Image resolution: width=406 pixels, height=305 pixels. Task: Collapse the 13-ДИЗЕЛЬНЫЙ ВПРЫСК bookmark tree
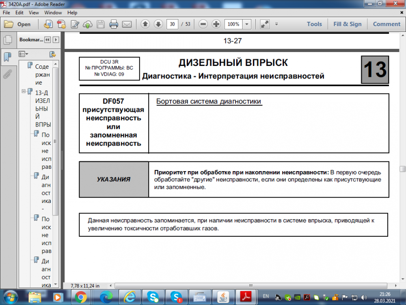(x=24, y=91)
